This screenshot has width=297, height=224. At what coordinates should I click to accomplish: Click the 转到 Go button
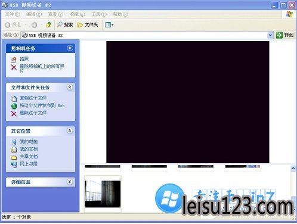coord(284,35)
